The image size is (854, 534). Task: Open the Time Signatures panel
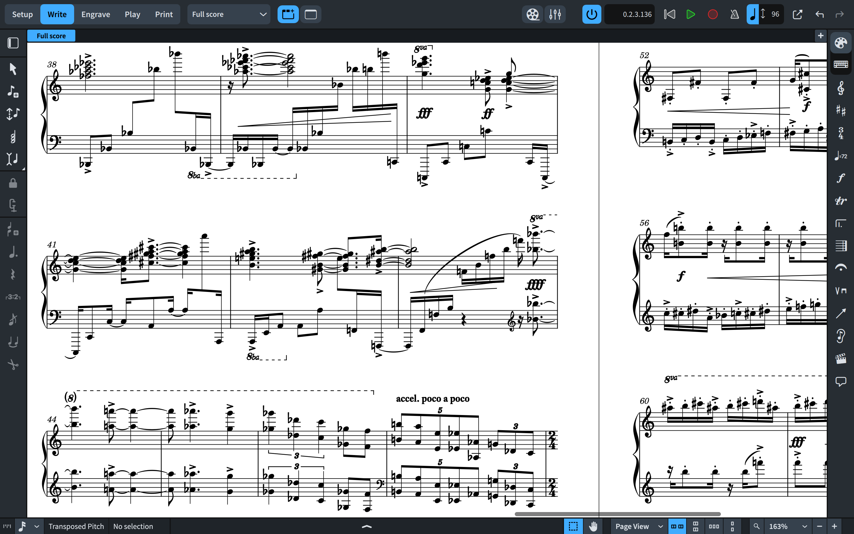pyautogui.click(x=841, y=133)
